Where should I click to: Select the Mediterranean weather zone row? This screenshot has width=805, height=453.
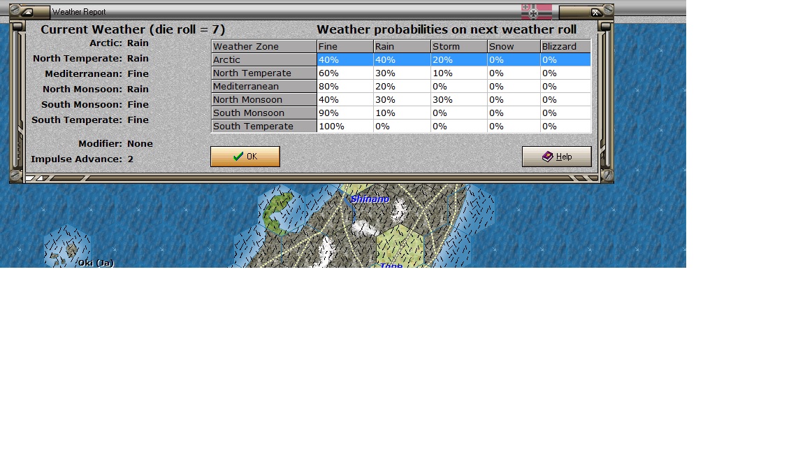(x=263, y=86)
